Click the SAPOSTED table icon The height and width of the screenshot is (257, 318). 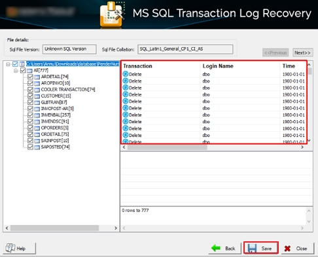37,147
